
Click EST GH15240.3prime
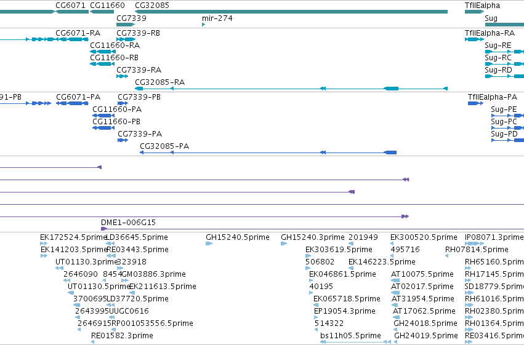coord(312,237)
